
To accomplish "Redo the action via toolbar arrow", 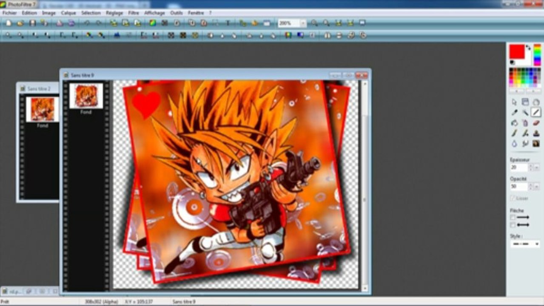I will (98, 23).
